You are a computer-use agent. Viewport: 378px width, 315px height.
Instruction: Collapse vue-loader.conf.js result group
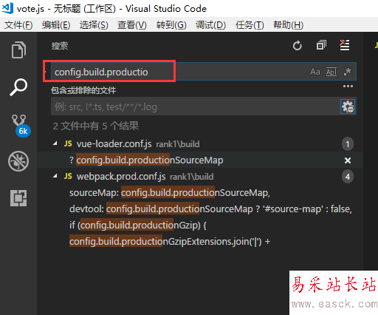55,143
